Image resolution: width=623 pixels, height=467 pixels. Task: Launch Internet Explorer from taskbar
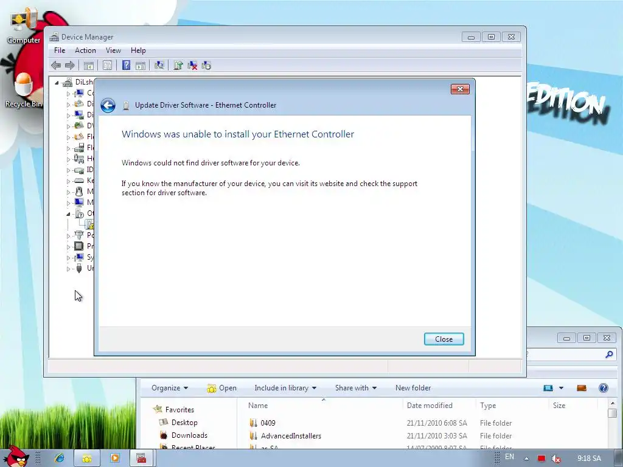pyautogui.click(x=60, y=458)
